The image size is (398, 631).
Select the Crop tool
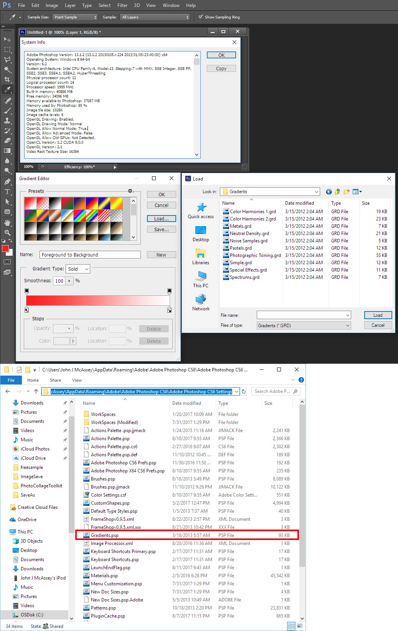pos(7,79)
